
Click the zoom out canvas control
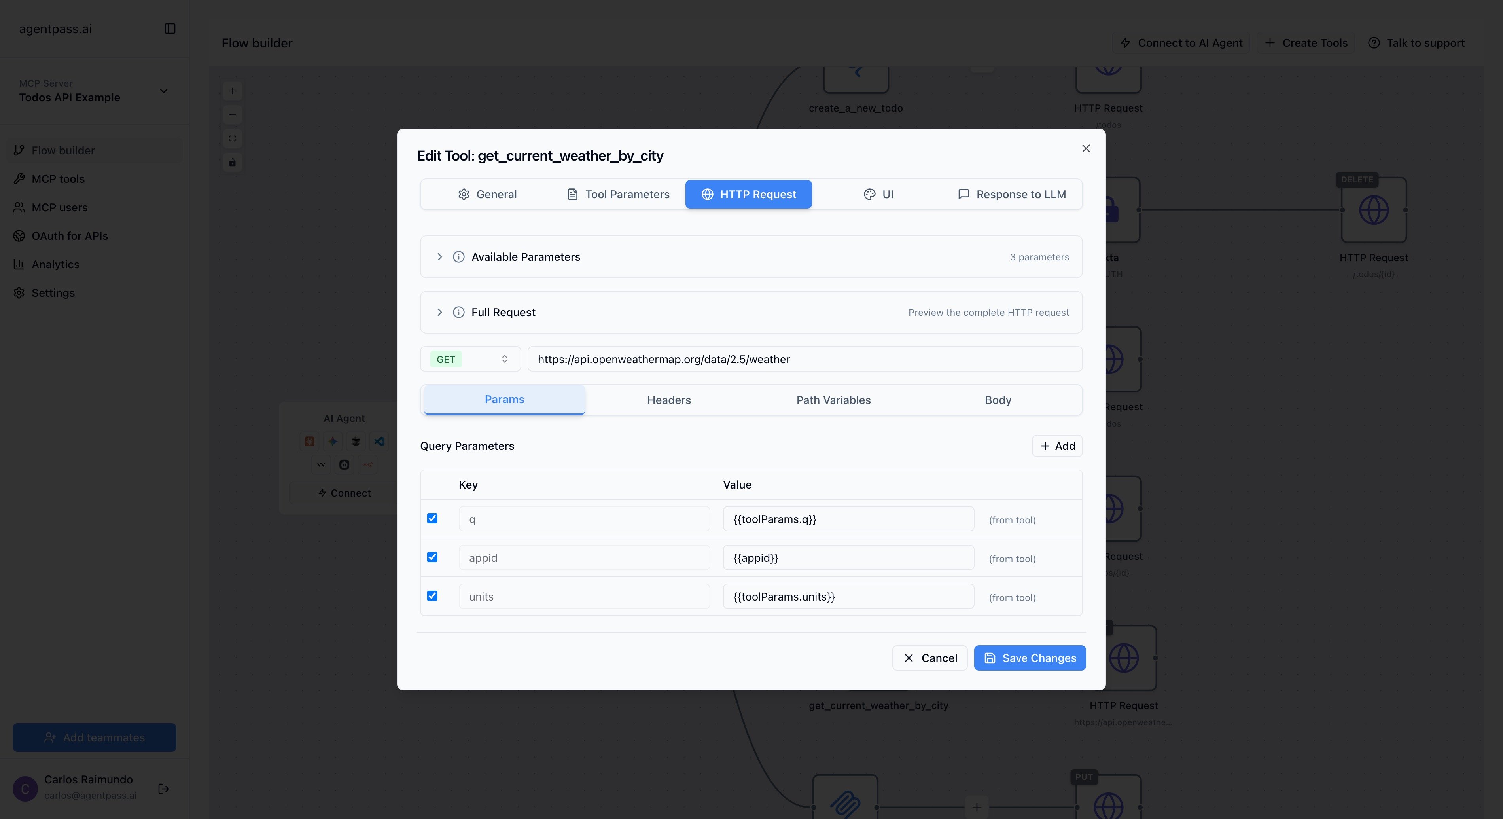232,115
